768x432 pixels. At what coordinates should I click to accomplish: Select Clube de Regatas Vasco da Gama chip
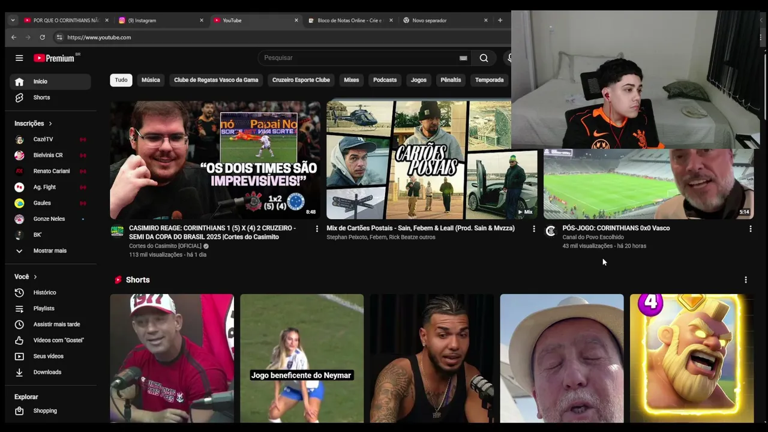pyautogui.click(x=216, y=80)
